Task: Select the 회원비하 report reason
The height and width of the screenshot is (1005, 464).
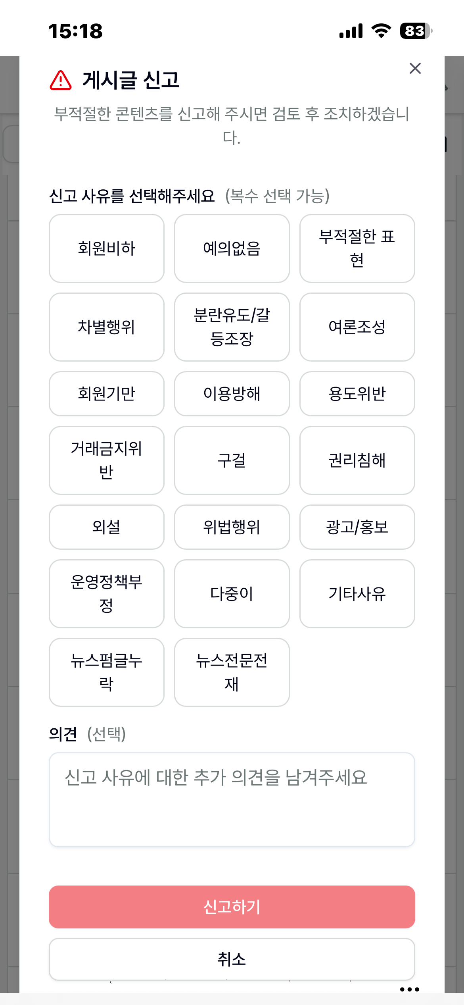Action: tap(107, 248)
